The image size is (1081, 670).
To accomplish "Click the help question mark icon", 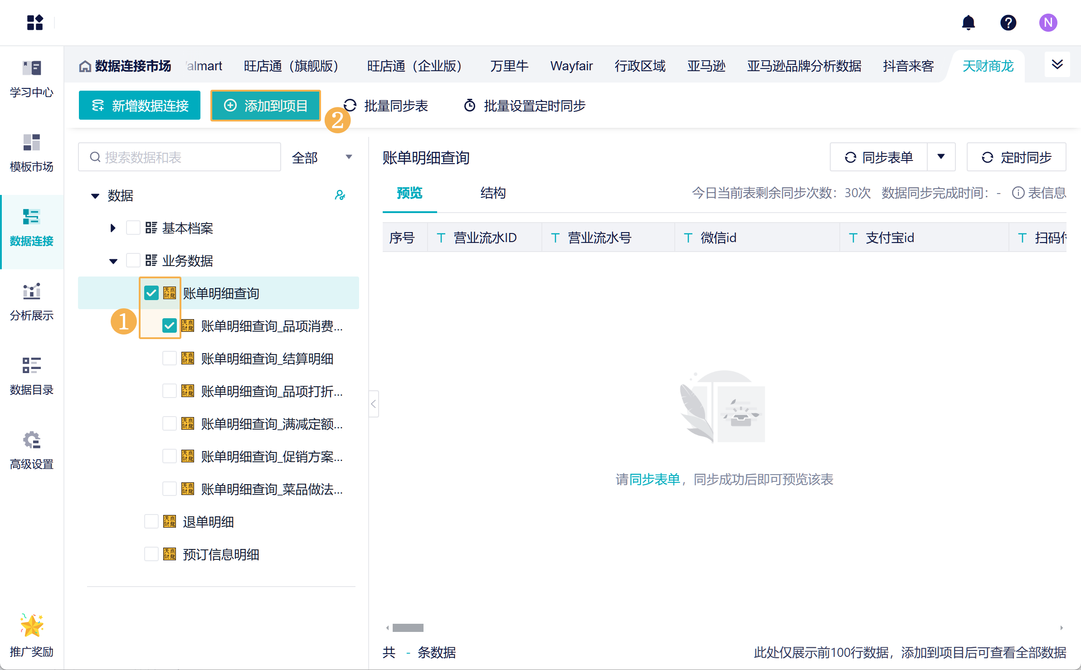I will click(x=1008, y=22).
